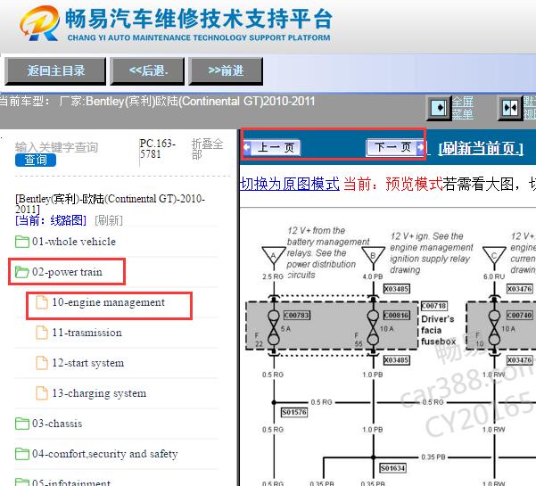Click the 刷新 link in sidebar
Viewport: 536px width, 486px height.
coord(109,220)
